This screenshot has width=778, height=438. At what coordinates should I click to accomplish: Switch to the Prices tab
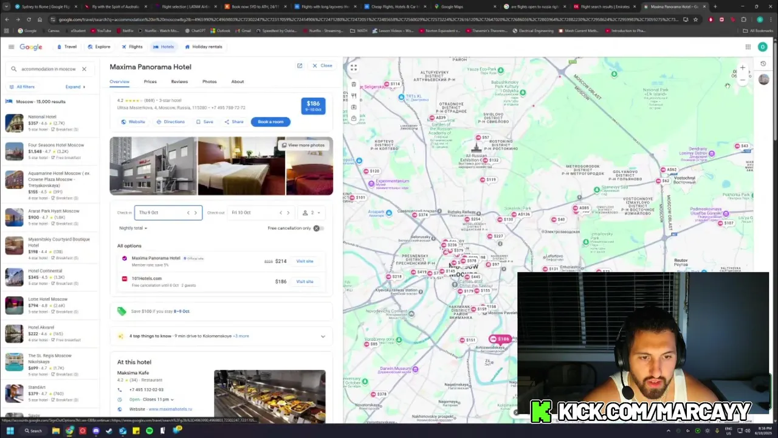click(150, 82)
